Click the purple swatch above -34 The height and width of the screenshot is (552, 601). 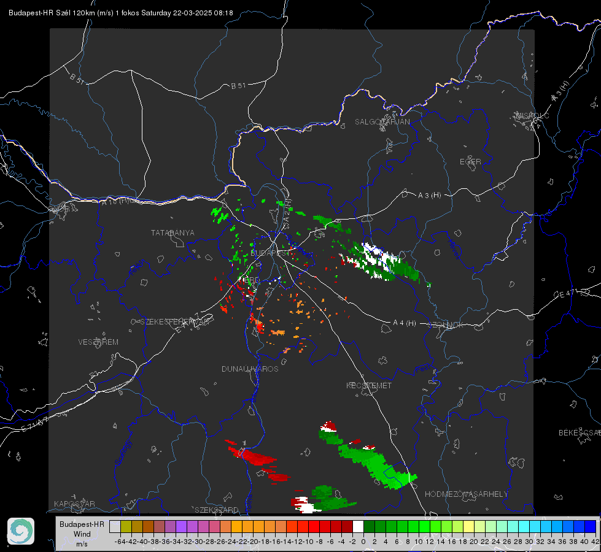pos(181,527)
